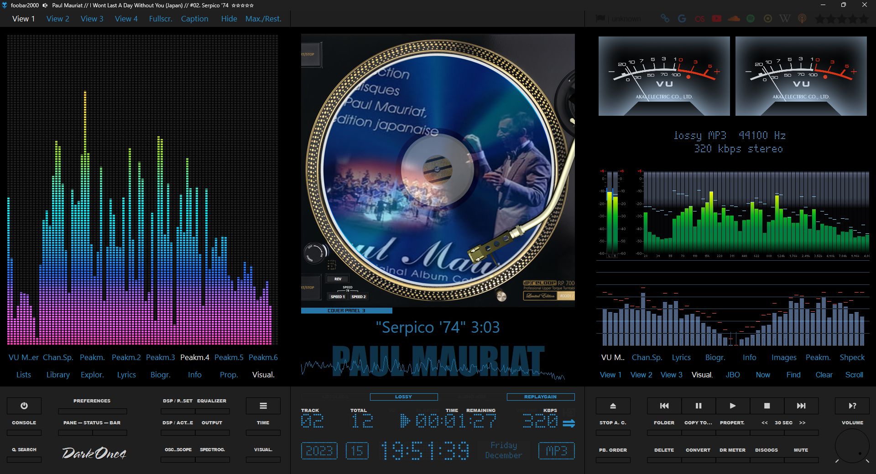
Task: Click the Discogs record icon in top bar
Action: 768,19
